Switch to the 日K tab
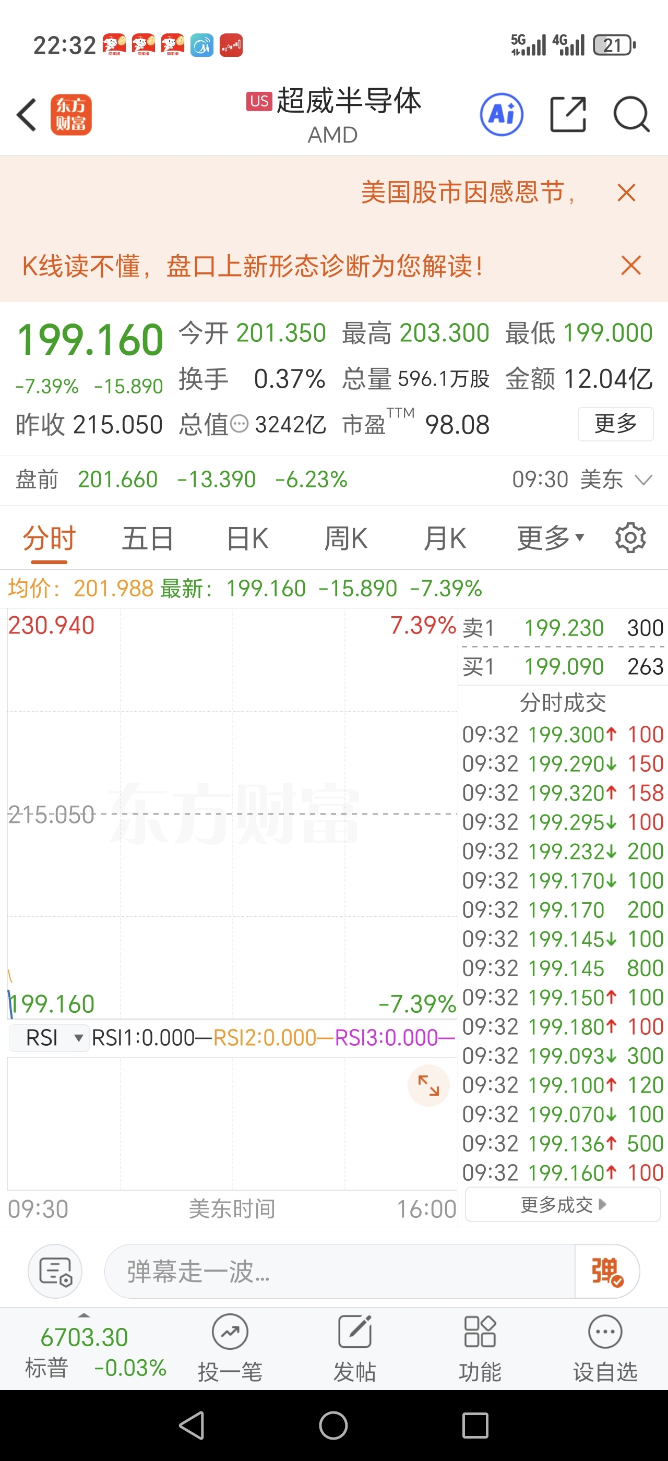Screen dimensions: 668x1461 (x=247, y=538)
